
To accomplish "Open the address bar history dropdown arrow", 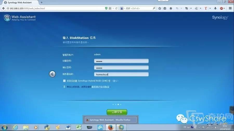I will 113,8.
